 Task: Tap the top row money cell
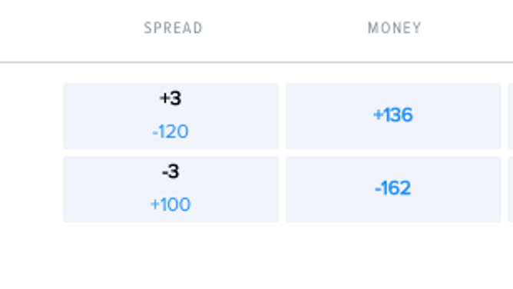coord(393,116)
